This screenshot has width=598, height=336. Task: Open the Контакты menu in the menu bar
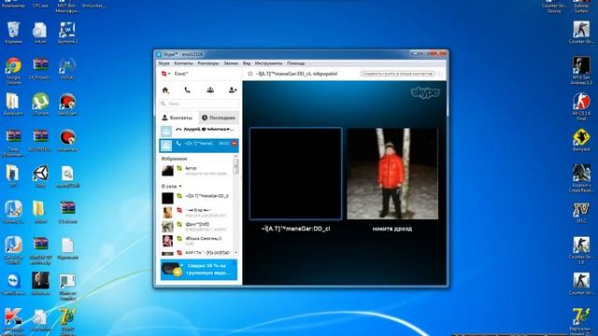183,63
